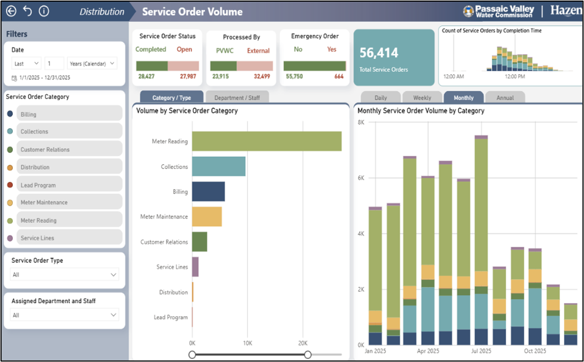Click the undo arrow in the header
This screenshot has width=584, height=362.
pos(27,11)
